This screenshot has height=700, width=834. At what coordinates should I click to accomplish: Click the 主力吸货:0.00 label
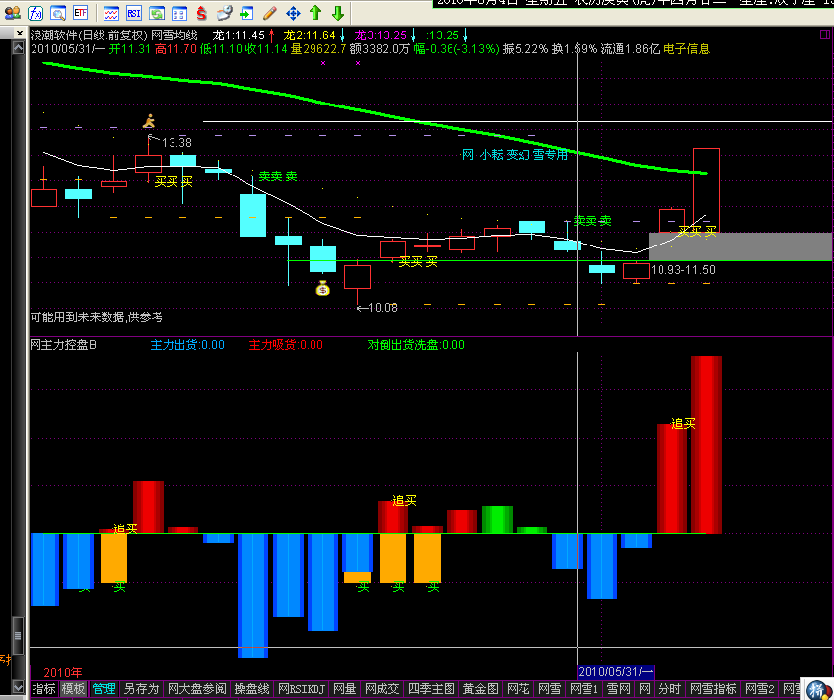coord(286,345)
